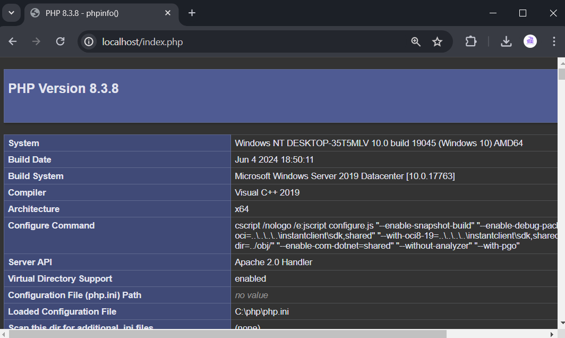Click the Jun 4 2024 18:50:11 value

(274, 159)
